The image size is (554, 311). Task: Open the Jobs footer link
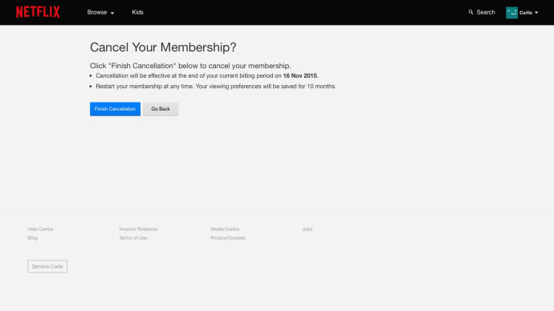307,229
